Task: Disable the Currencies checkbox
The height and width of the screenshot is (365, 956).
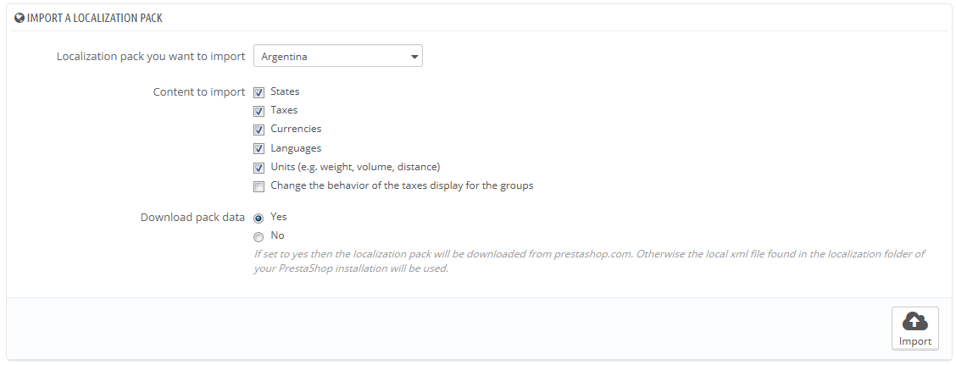Action: point(259,130)
